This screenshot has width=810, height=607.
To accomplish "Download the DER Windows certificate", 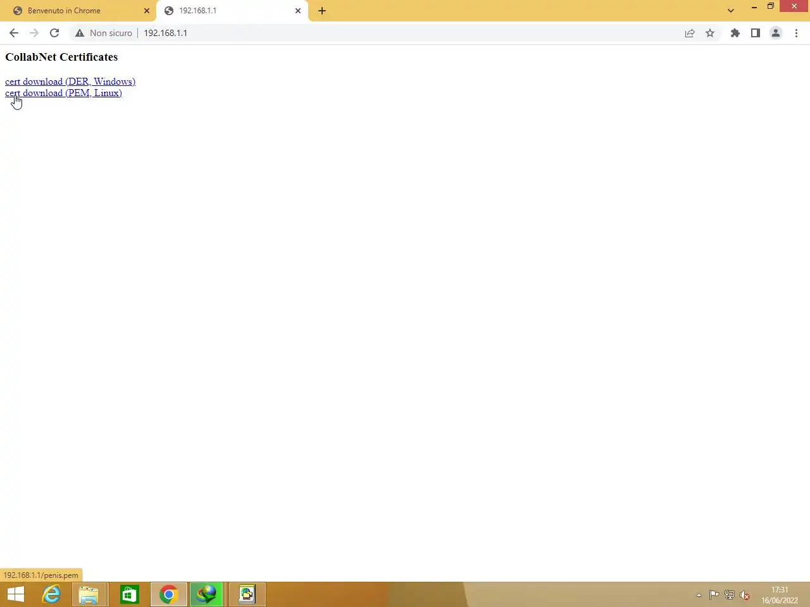I will pyautogui.click(x=70, y=82).
